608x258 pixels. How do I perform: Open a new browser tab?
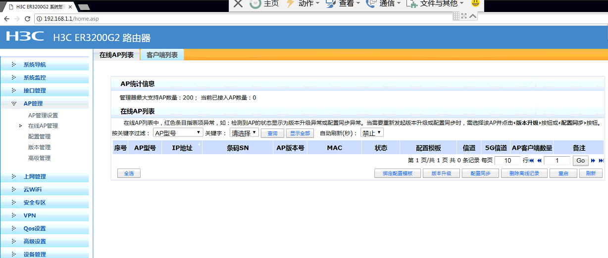(84, 6)
